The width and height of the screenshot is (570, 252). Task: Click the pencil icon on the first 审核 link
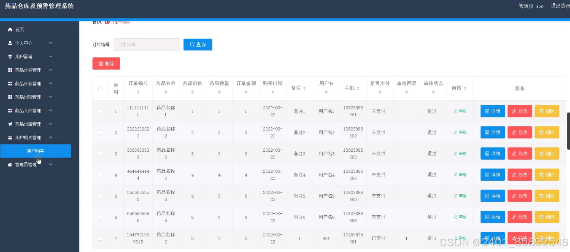455,111
